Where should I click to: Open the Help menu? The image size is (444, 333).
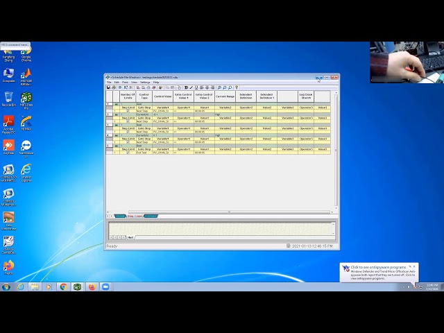coord(156,82)
